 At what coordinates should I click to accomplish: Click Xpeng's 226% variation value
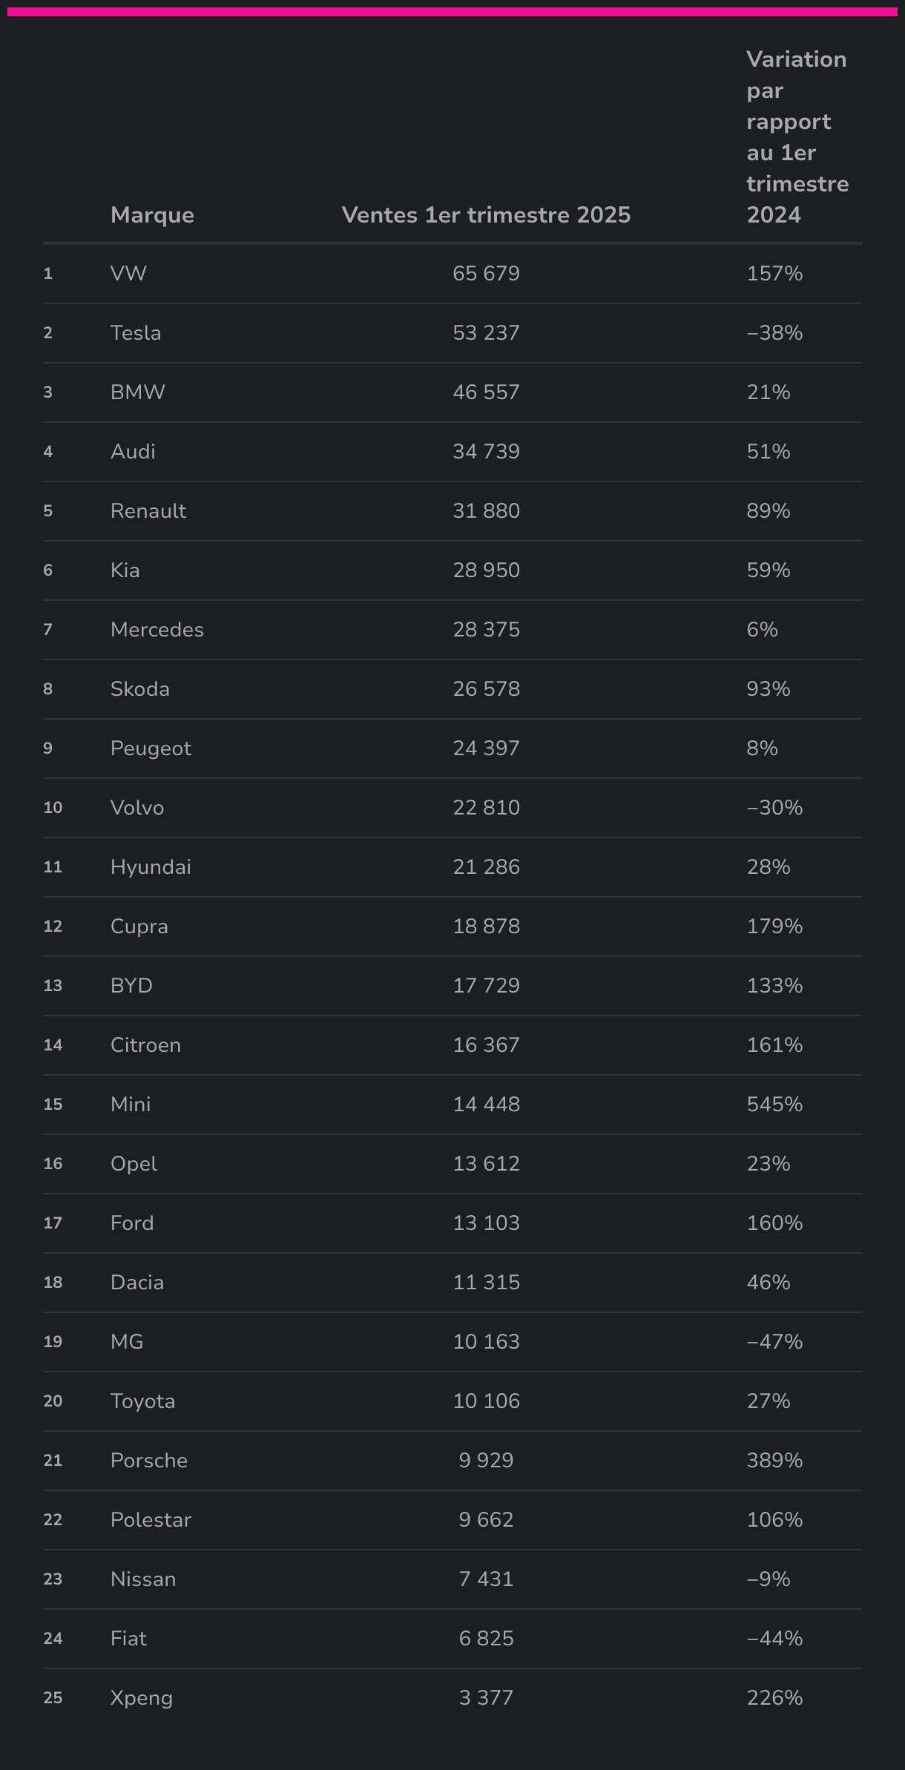point(774,1698)
